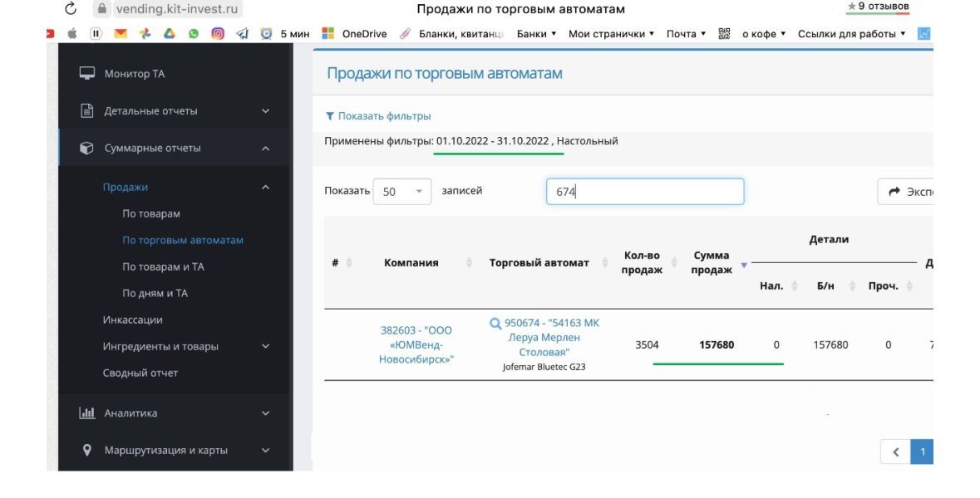Click Показать фильтры link

(384, 116)
